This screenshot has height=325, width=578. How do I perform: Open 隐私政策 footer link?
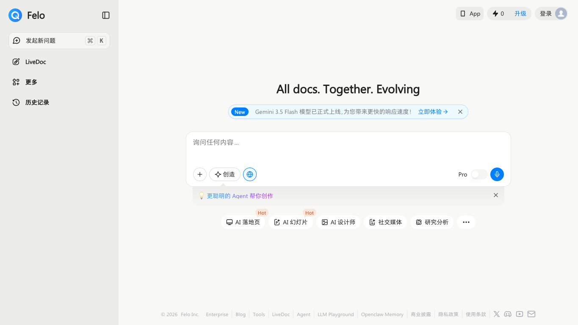[x=448, y=314]
